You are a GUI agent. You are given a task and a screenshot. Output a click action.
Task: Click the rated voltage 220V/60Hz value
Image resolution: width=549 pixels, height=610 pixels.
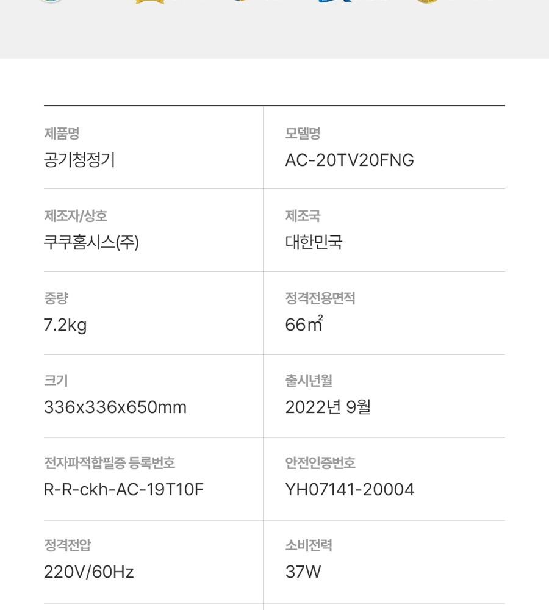88,572
